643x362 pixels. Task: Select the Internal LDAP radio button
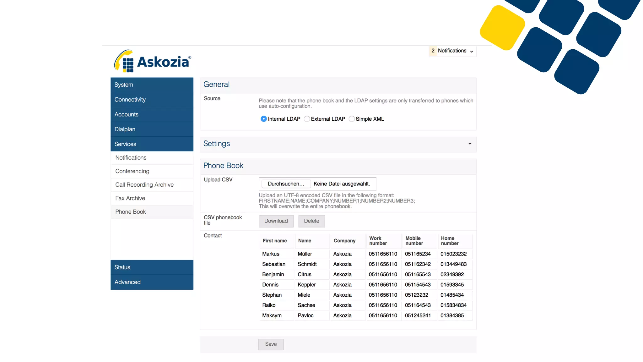pyautogui.click(x=264, y=119)
